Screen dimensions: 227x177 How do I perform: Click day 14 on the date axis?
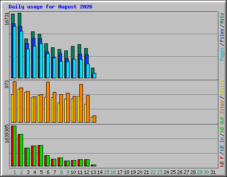click(100, 172)
